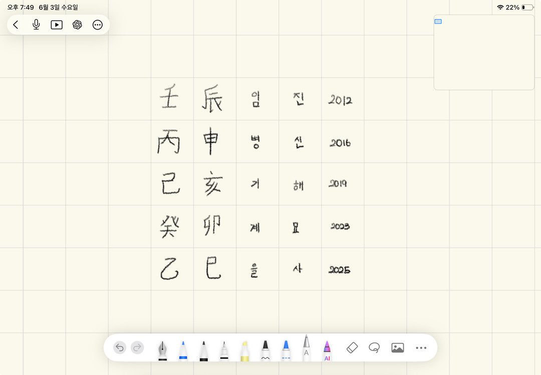Viewport: 541px width, 375px height.
Task: Tap the handwritten Hangul 임
Action: 255,99
